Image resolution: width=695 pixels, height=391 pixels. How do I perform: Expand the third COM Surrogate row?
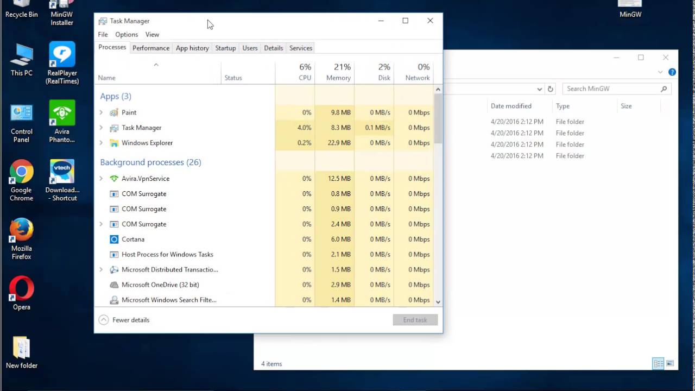pyautogui.click(x=101, y=224)
